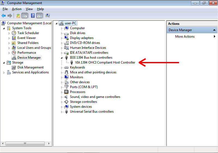Expand the Task Scheduler node
218x153 pixels.
tap(9, 33)
